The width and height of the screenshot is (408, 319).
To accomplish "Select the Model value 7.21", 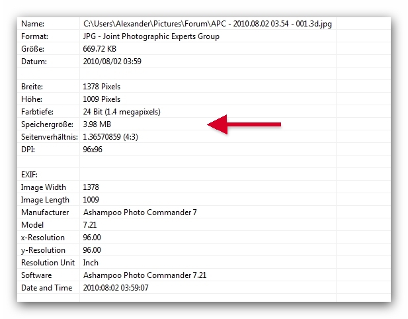I will tap(91, 225).
